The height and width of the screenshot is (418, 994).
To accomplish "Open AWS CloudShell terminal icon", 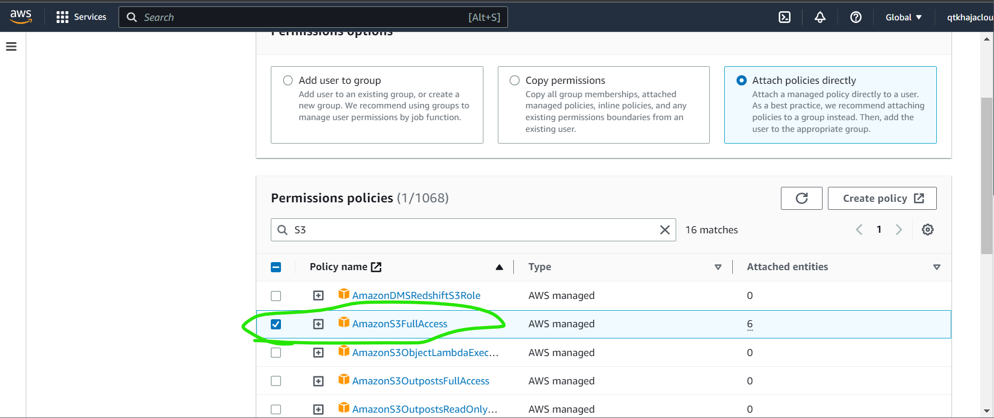I will pos(784,17).
